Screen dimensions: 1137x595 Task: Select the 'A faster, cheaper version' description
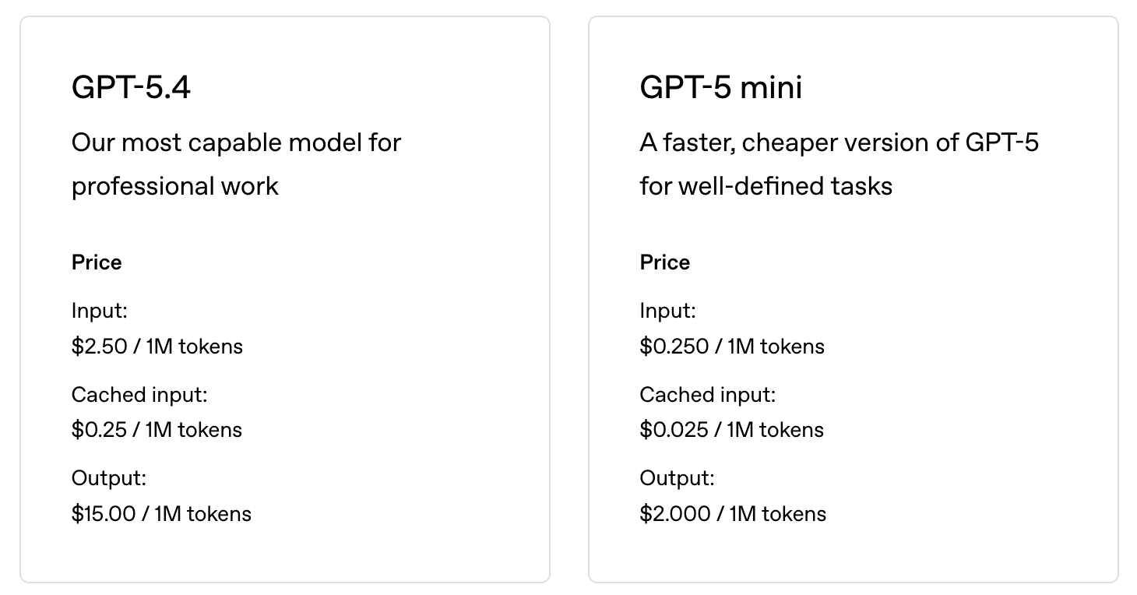point(839,164)
